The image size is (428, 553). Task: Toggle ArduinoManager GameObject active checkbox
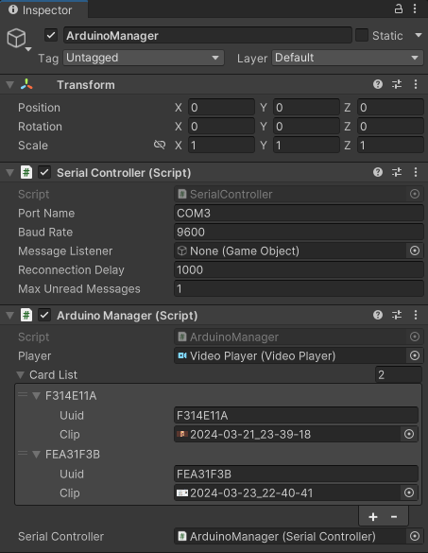[x=51, y=35]
